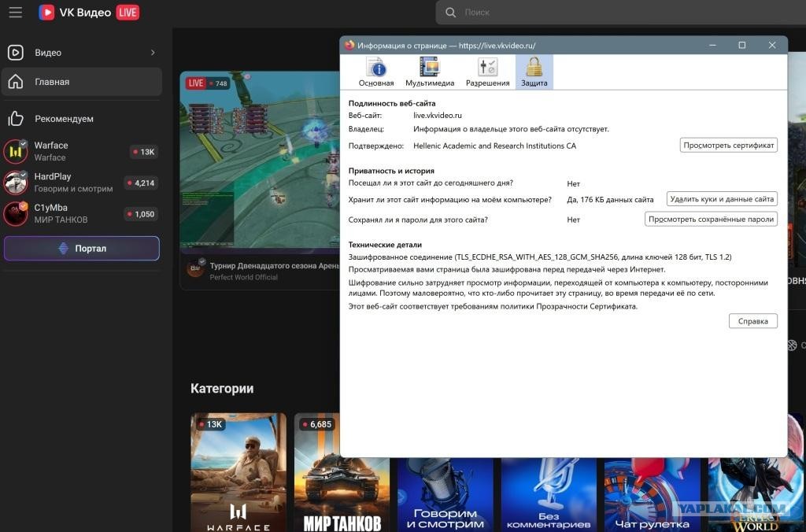Maximize the Информация о странице dialog
The height and width of the screenshot is (532, 806).
(x=741, y=45)
